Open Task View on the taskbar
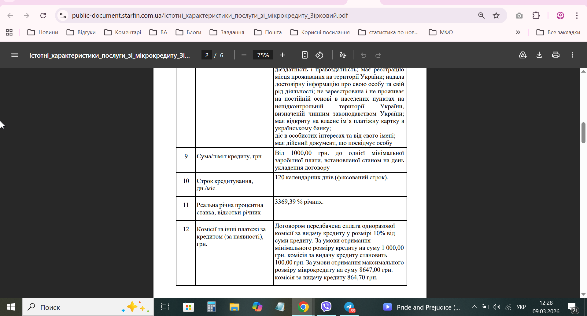587x316 pixels. tap(165, 307)
